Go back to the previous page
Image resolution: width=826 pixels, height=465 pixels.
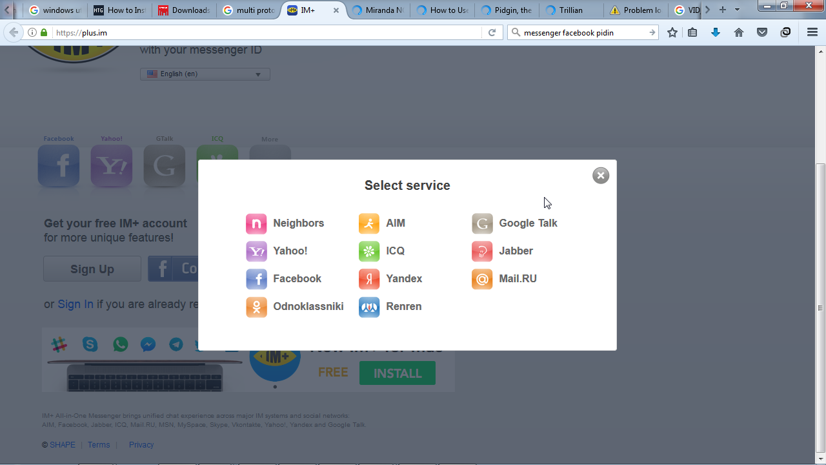(x=14, y=32)
